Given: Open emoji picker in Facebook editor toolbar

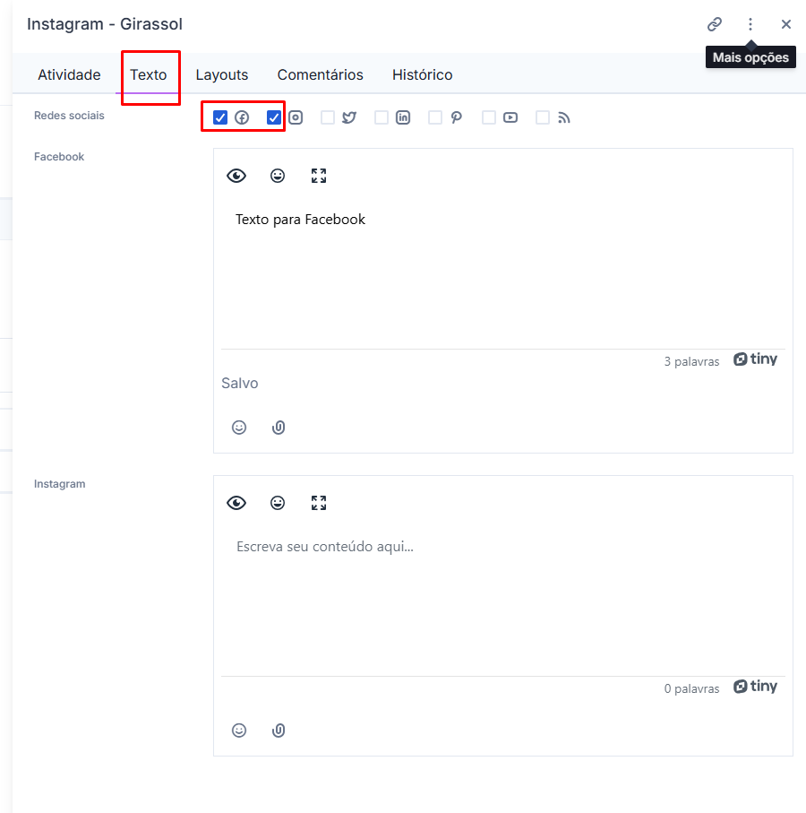Looking at the screenshot, I should point(278,176).
